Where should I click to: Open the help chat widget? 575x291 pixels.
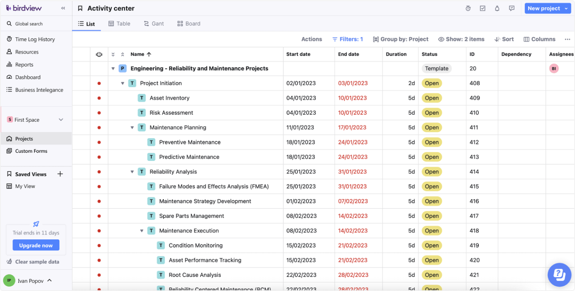pos(559,275)
